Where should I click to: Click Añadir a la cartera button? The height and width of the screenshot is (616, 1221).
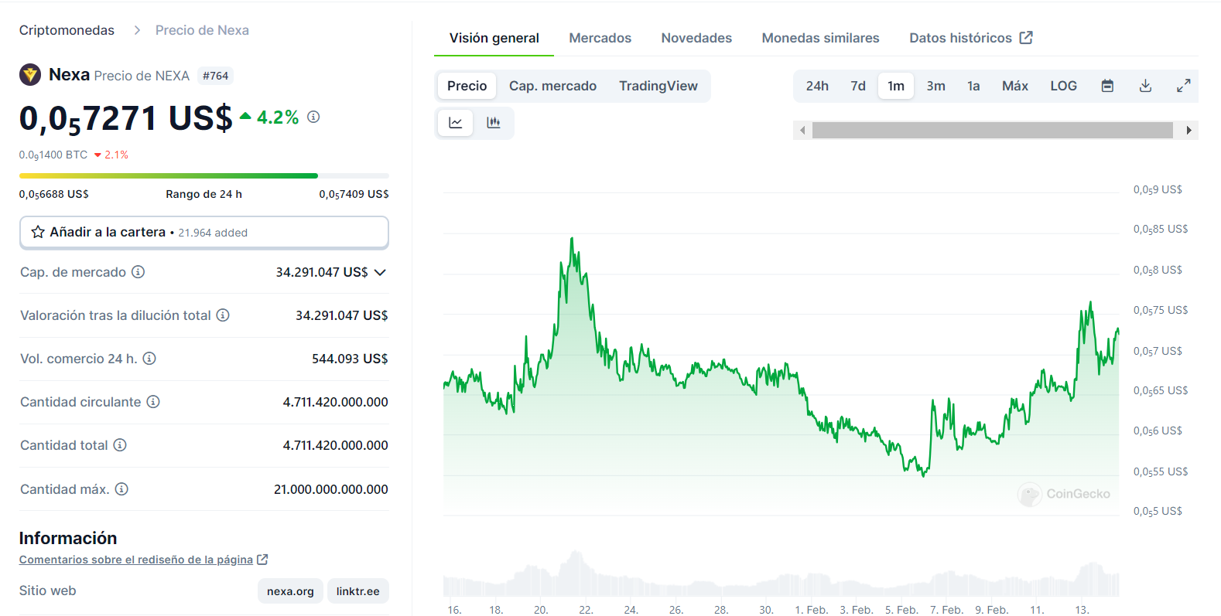pyautogui.click(x=204, y=232)
